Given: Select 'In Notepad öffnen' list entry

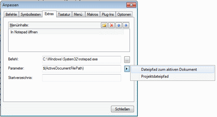Looking at the screenshot, I should [67, 32].
